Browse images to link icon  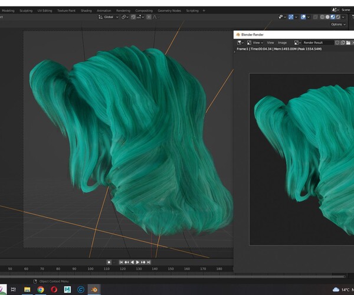[x=297, y=42]
